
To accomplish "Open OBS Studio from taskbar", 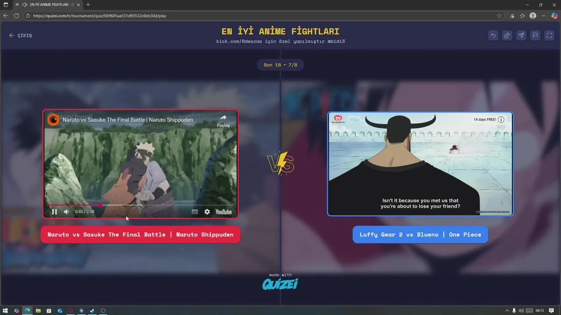I will [103, 311].
